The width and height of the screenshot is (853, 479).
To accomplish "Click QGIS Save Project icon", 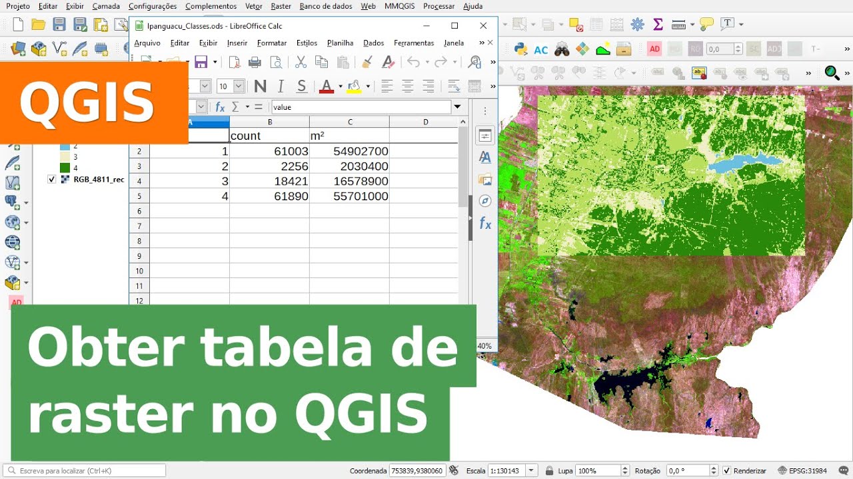I will 59,25.
